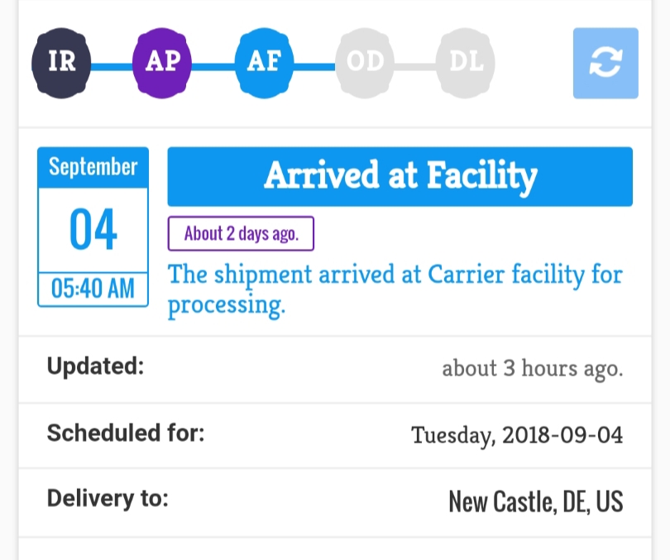Click the September calendar header
Screen dimensions: 670x560
coord(93,167)
